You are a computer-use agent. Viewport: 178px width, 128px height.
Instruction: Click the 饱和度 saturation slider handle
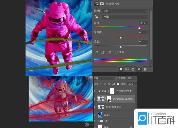point(120,38)
